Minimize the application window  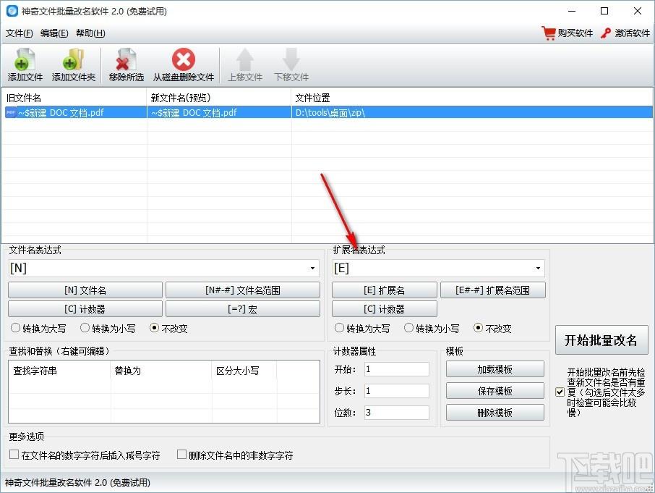(572, 11)
